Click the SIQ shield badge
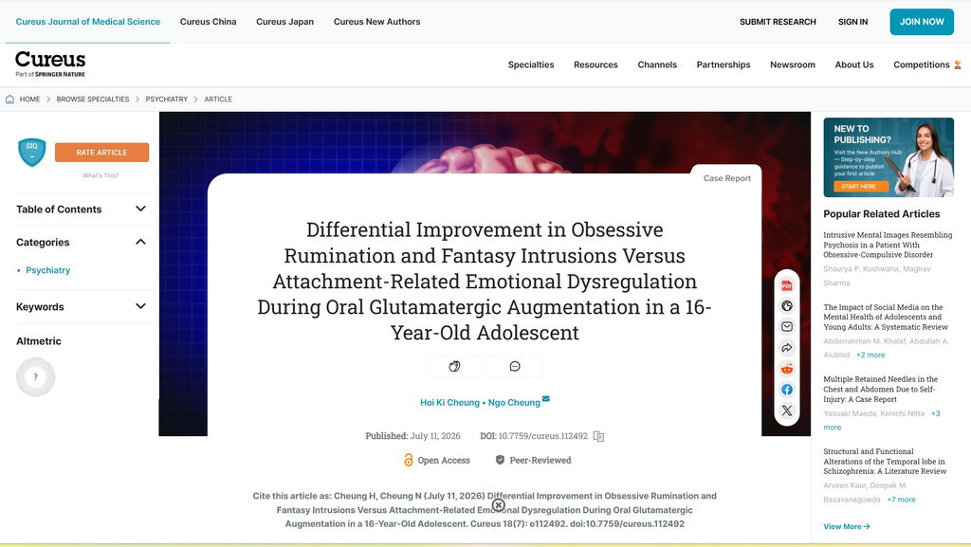This screenshot has width=971, height=547. 31,152
